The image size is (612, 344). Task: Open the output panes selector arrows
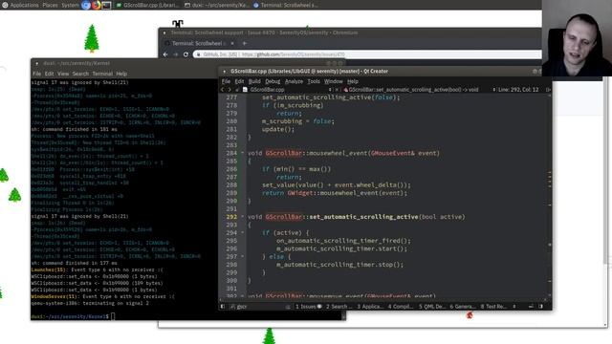[514, 307]
